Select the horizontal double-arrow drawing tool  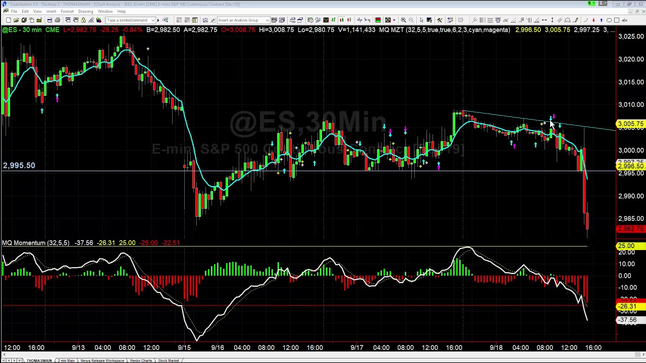click(x=544, y=20)
